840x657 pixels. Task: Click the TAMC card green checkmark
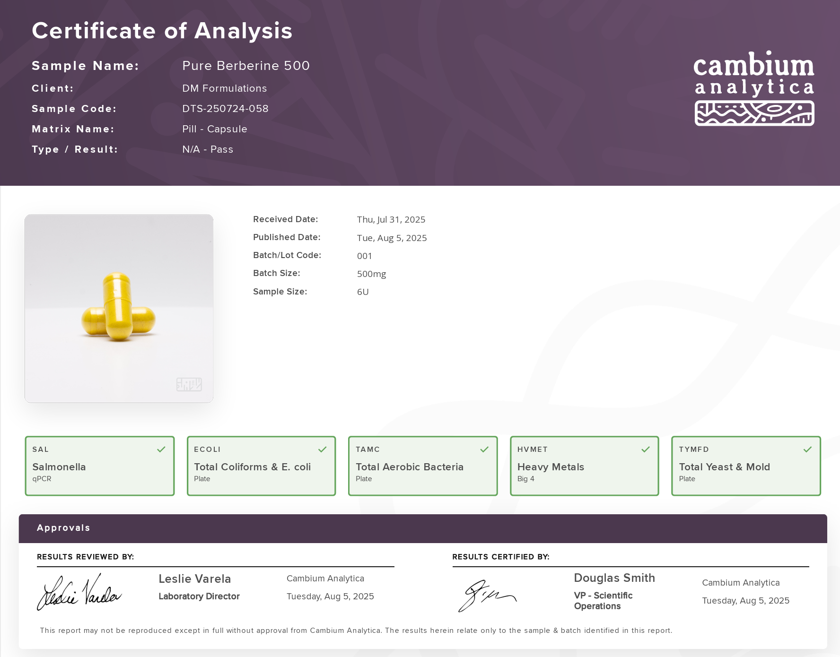pos(484,450)
